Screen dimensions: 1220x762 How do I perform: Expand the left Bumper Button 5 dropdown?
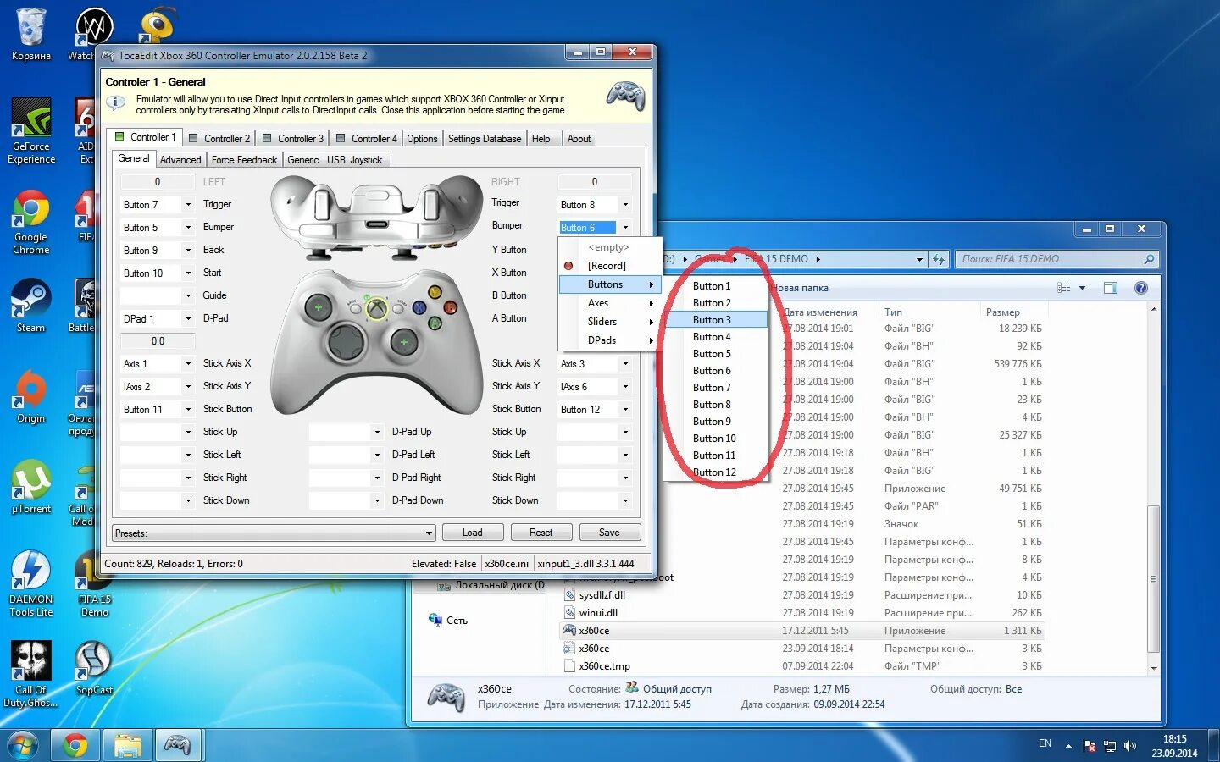pos(188,228)
